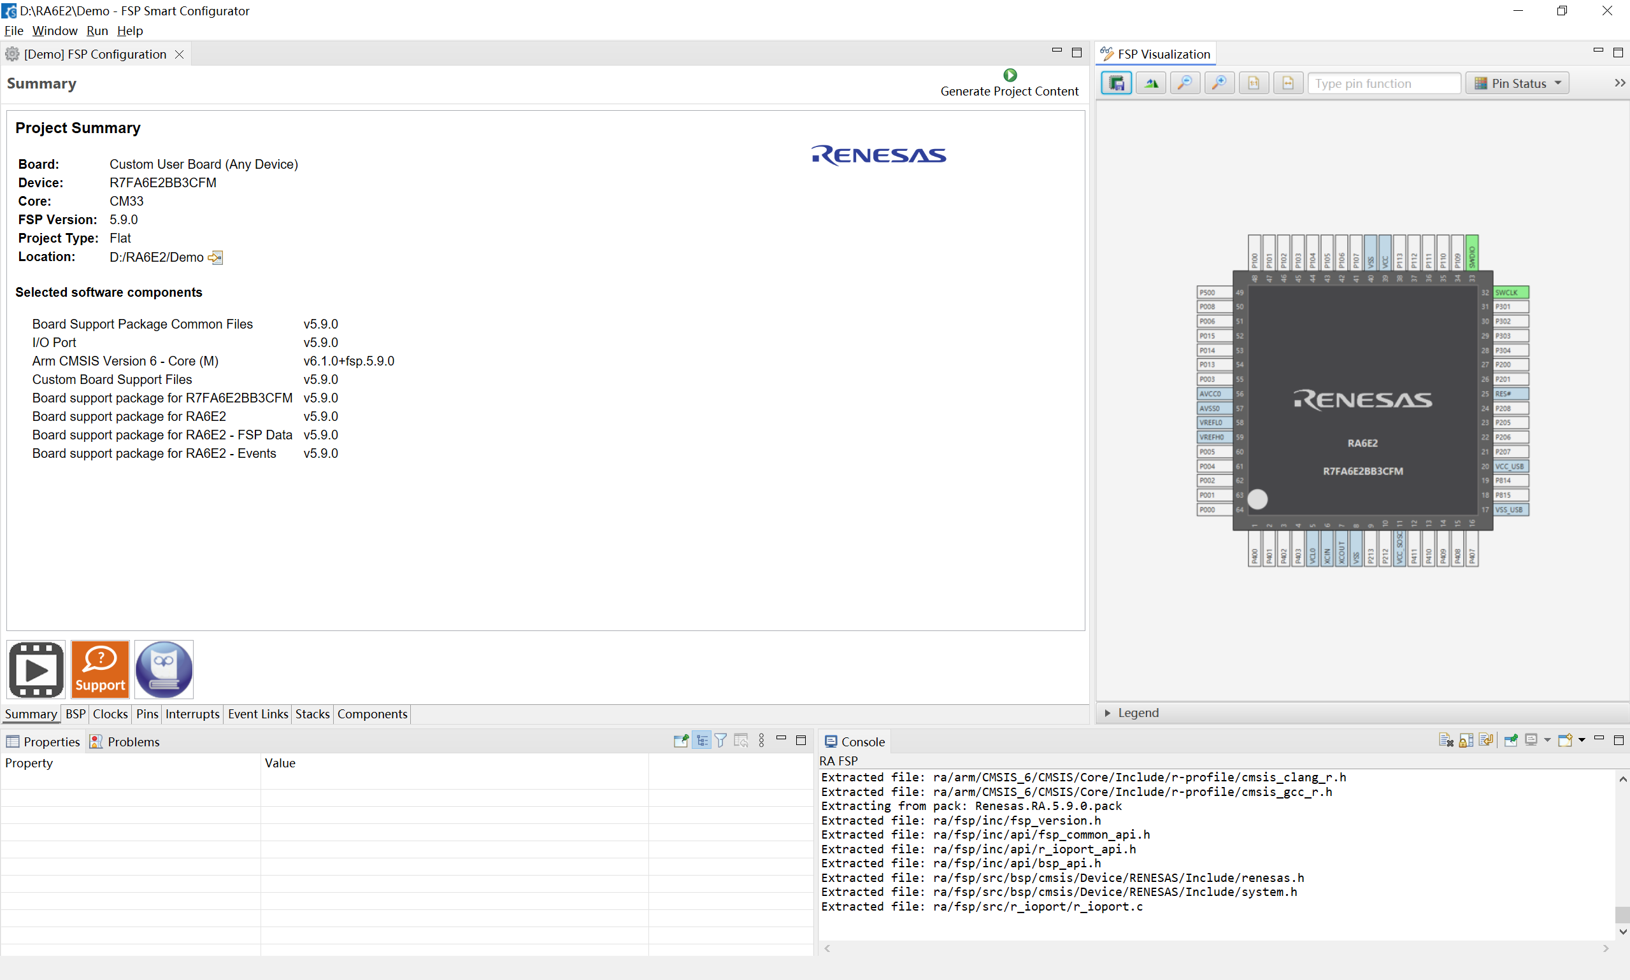
Task: Open the Run menu
Action: (x=97, y=31)
